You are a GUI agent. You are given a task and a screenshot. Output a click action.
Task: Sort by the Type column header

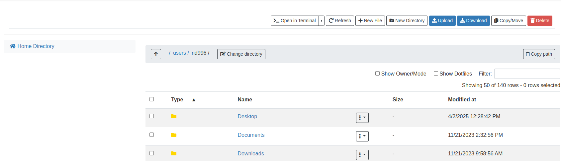177,100
